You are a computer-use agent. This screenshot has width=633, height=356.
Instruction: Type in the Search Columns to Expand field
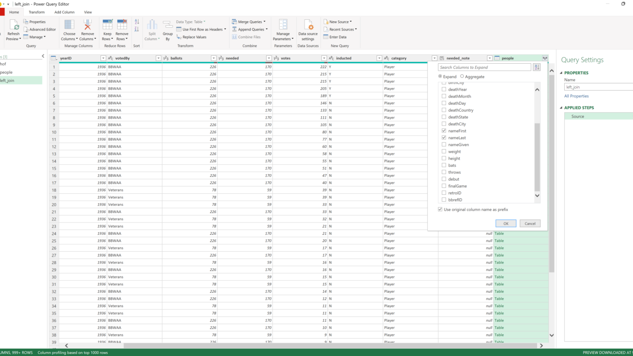pyautogui.click(x=484, y=67)
